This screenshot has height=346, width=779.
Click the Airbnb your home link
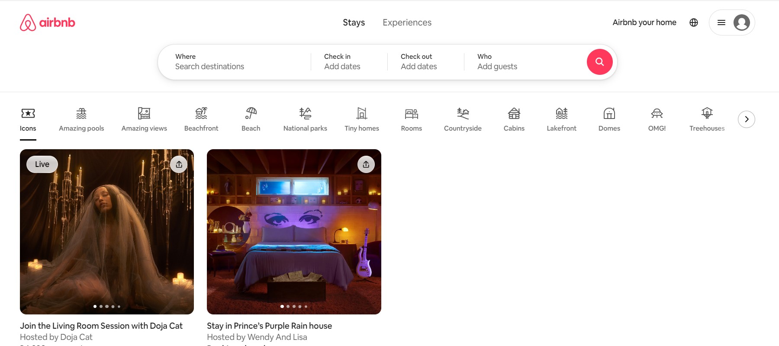(x=644, y=22)
